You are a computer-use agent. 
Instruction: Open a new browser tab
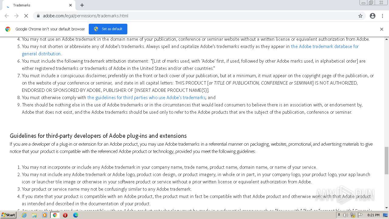click(x=82, y=5)
